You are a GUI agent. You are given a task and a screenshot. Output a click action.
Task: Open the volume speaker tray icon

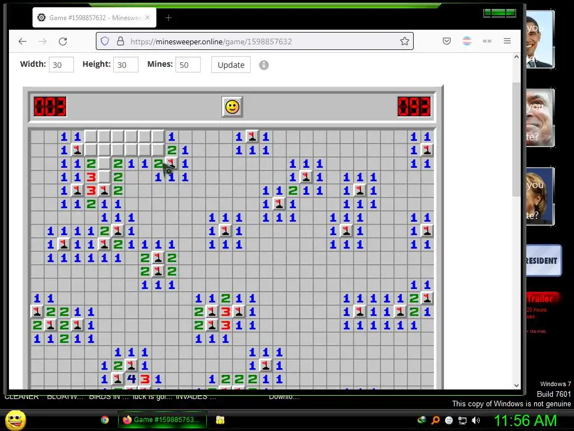click(x=475, y=420)
